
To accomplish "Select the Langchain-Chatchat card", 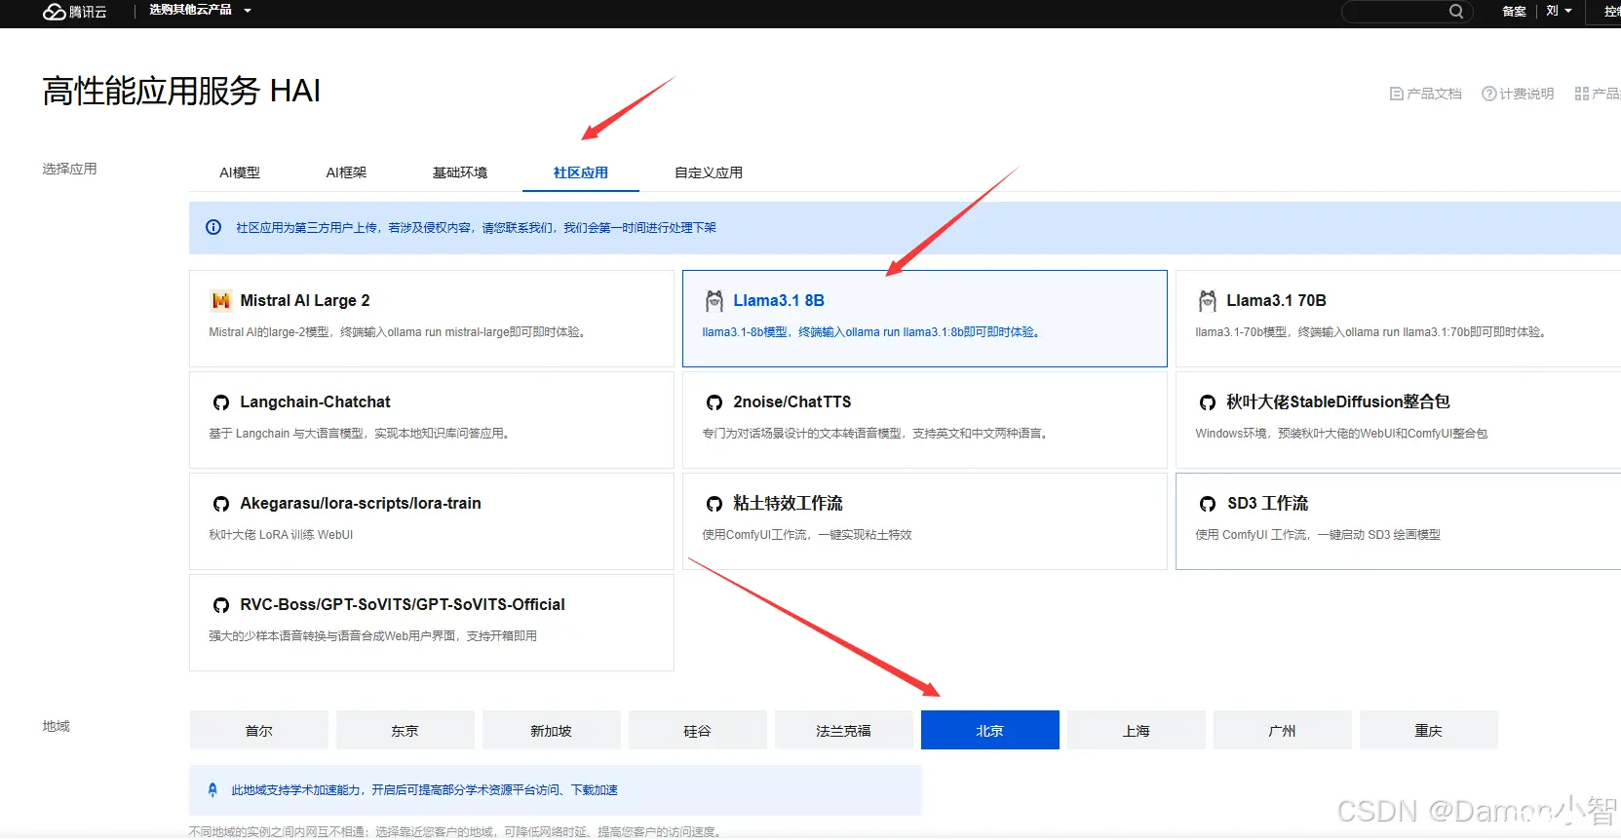I will click(432, 420).
